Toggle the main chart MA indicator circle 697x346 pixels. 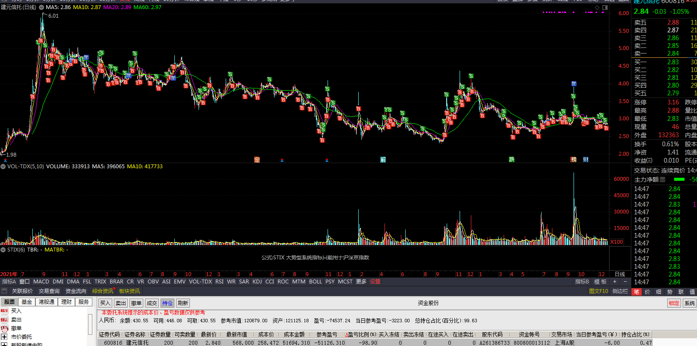coord(41,7)
